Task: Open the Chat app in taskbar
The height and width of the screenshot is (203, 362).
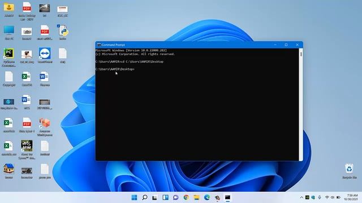Action: pos(176,197)
